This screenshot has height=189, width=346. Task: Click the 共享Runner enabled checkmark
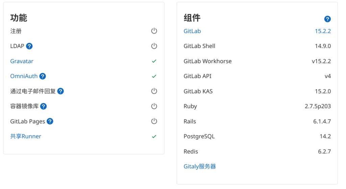coord(154,137)
